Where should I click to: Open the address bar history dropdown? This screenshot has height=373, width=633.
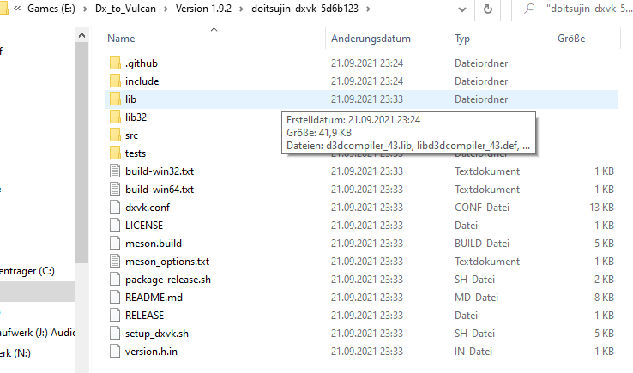tap(462, 9)
